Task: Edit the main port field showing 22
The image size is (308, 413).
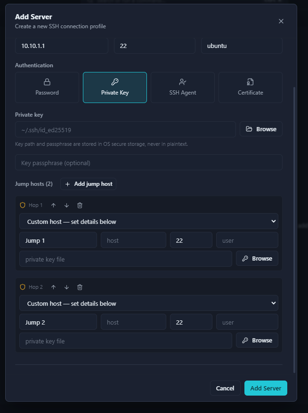Action: (x=154, y=46)
